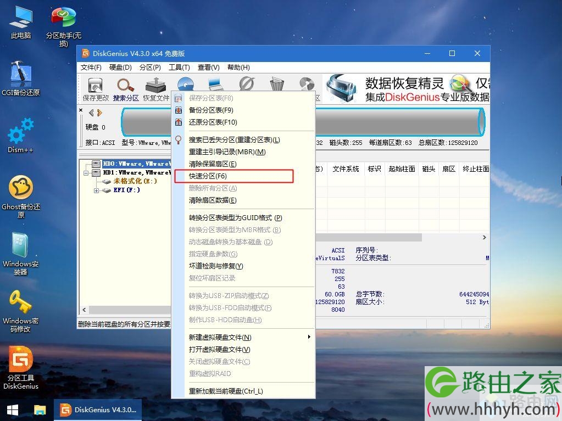Click the crossed-circle delete toolbar icon
The width and height of the screenshot is (562, 421).
247,84
